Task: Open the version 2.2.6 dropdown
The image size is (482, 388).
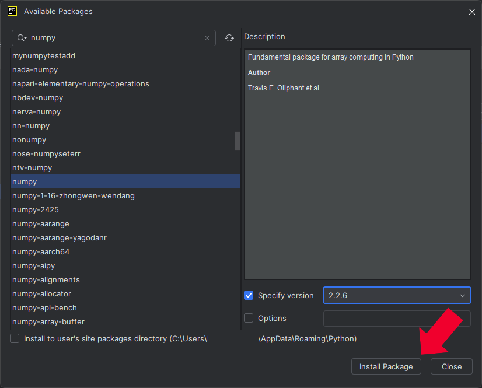Action: (397, 295)
